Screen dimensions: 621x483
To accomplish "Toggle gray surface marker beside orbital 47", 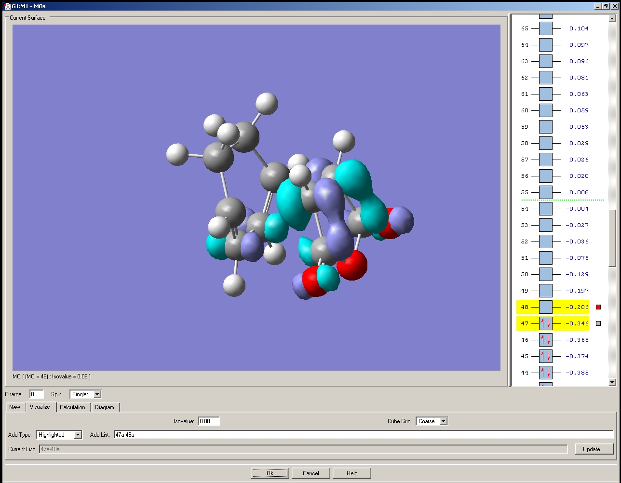I will pos(598,323).
